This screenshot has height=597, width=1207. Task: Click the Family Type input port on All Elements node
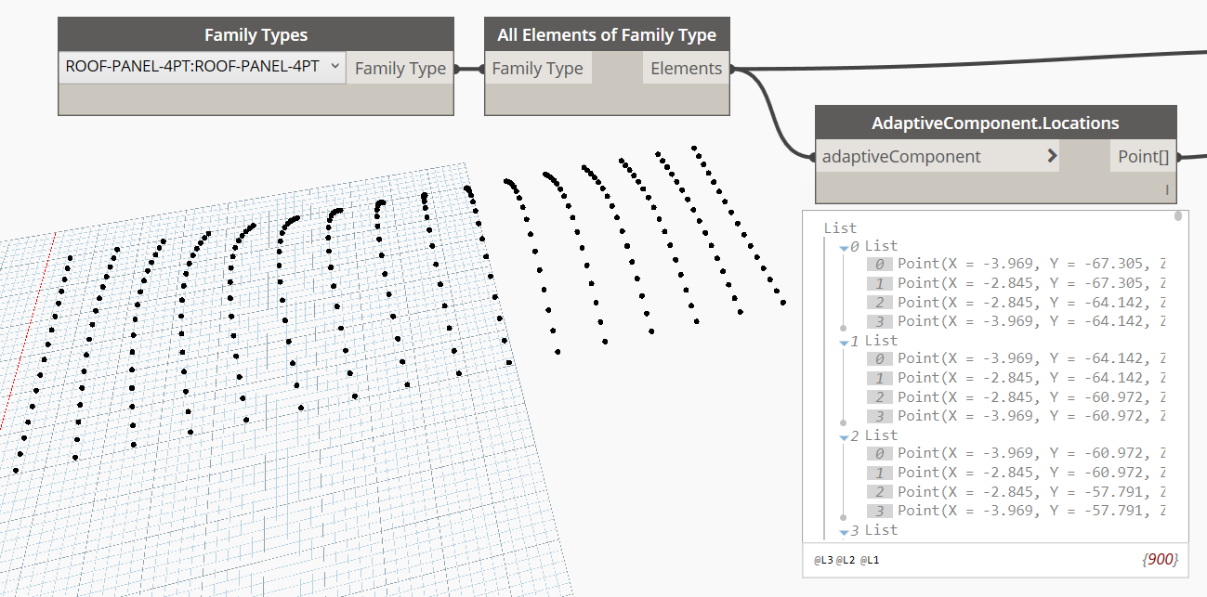click(x=538, y=68)
